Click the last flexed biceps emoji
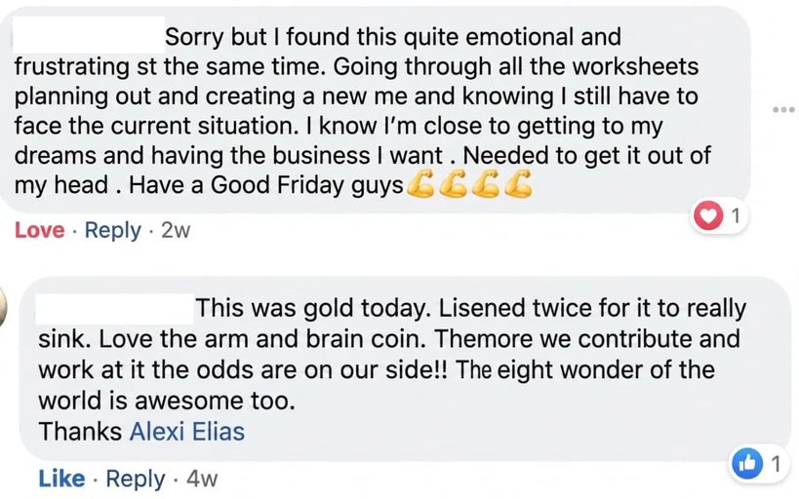The height and width of the screenshot is (499, 799). 518,185
